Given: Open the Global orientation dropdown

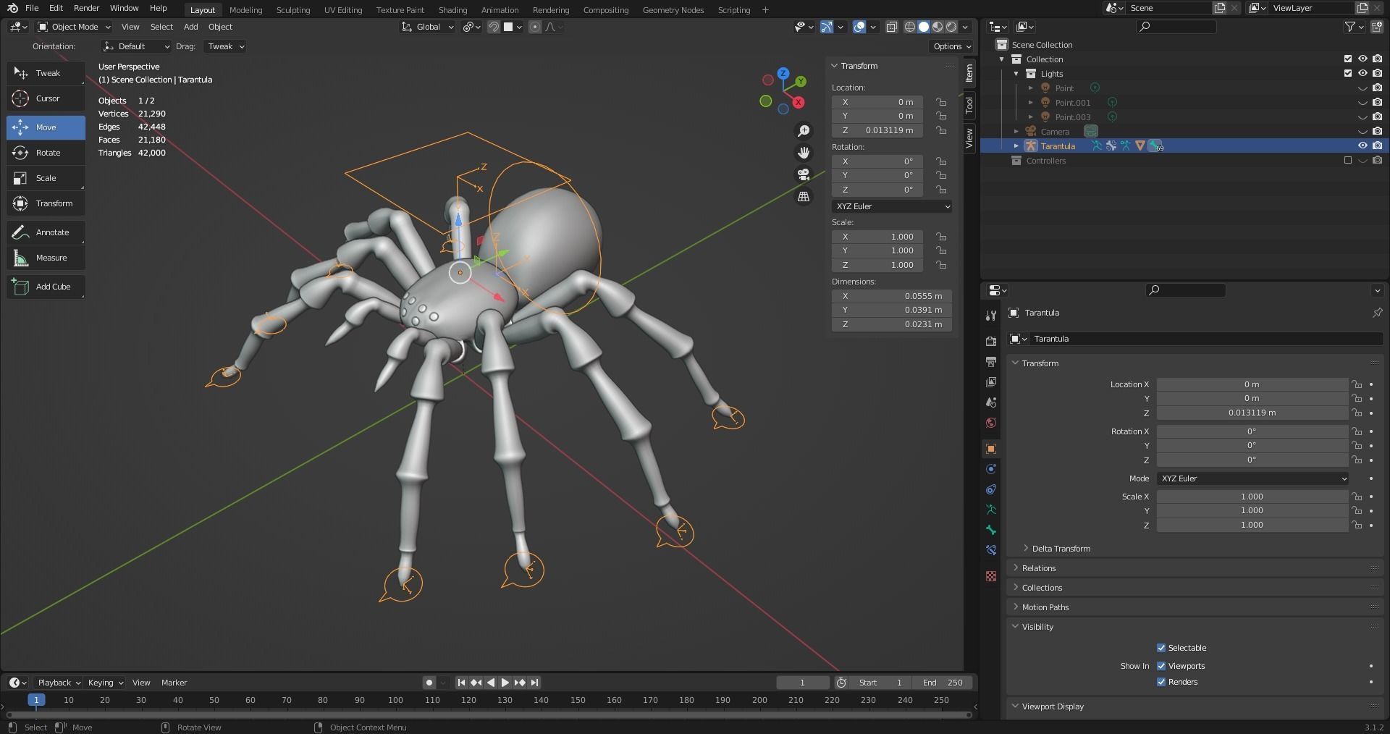Looking at the screenshot, I should pyautogui.click(x=428, y=27).
